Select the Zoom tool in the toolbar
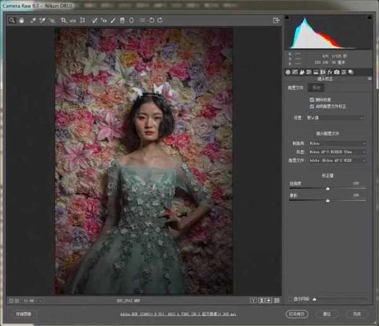Viewport: 379px width, 326px height. point(11,21)
